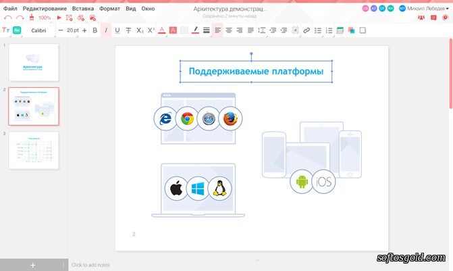
Task: Click the arrange overlapping shapes icon
Action: pos(351,30)
